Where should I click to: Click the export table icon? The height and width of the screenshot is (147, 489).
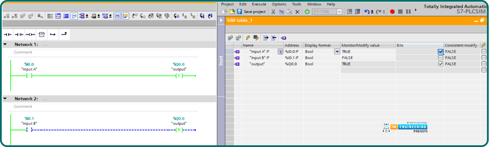[x=266, y=38]
